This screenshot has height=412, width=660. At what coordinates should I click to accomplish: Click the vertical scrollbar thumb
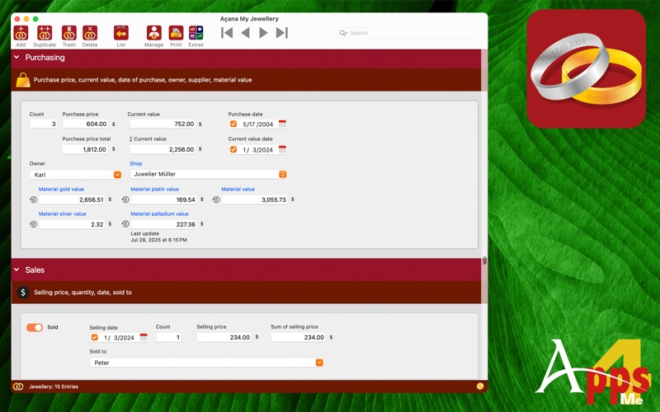click(484, 260)
